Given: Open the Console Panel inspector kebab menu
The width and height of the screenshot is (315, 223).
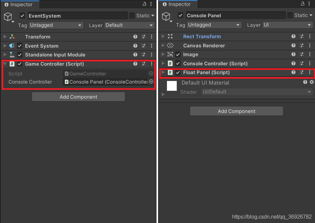Looking at the screenshot, I should [x=309, y=4].
